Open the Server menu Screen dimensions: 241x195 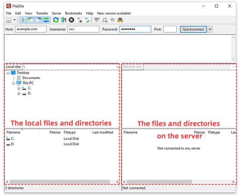56,13
